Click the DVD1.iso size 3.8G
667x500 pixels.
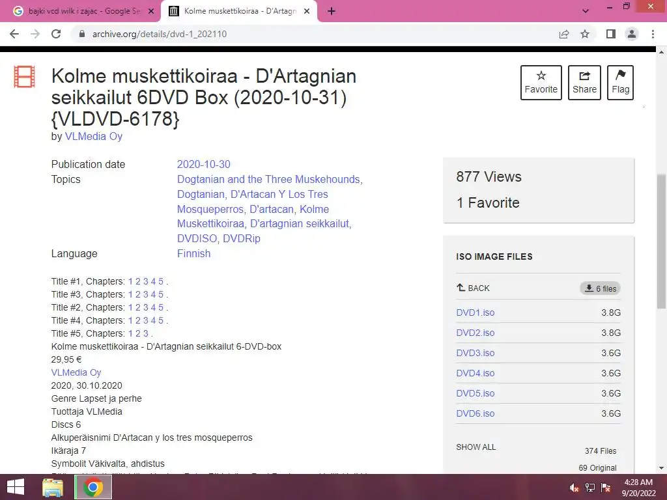(x=611, y=312)
